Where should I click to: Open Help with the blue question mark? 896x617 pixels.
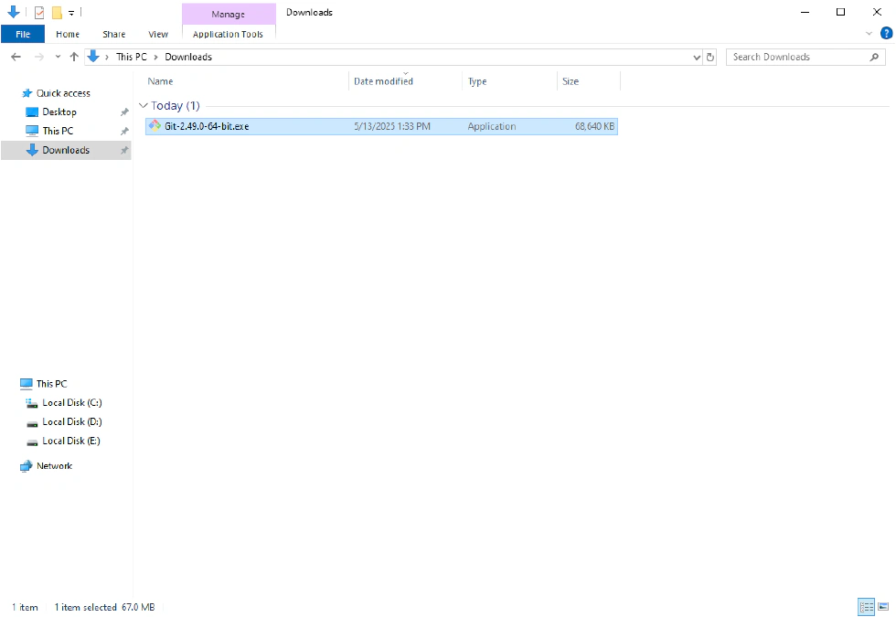885,34
